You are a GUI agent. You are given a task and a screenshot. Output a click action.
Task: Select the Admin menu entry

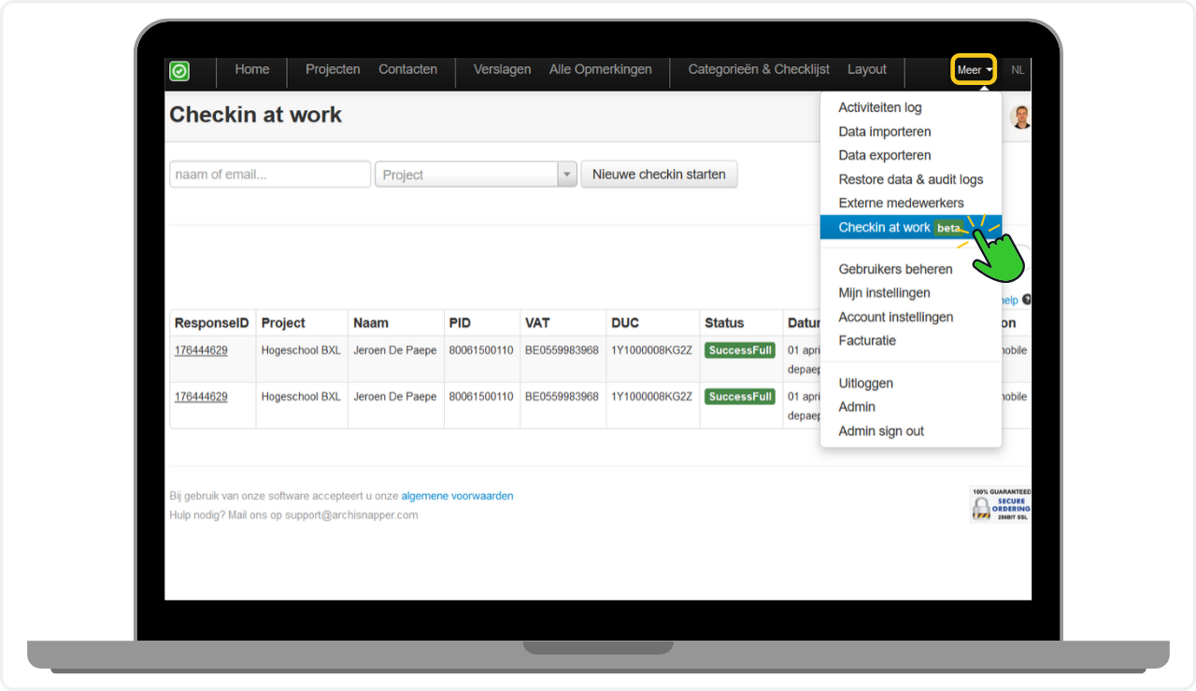[911, 407]
